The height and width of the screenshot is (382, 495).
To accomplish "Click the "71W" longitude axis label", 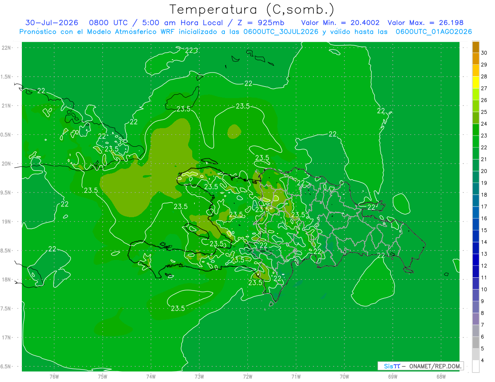I will pyautogui.click(x=296, y=376).
